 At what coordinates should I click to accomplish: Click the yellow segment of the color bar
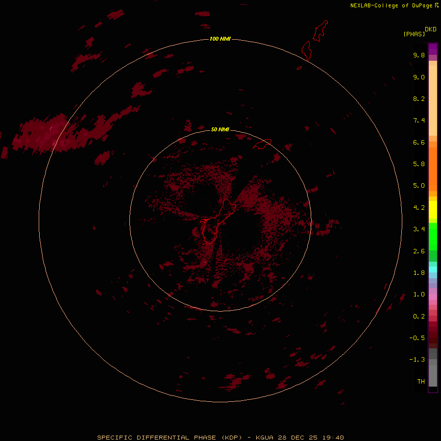(x=433, y=210)
